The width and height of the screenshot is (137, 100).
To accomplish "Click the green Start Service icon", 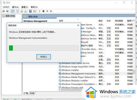I will coord(40,11).
